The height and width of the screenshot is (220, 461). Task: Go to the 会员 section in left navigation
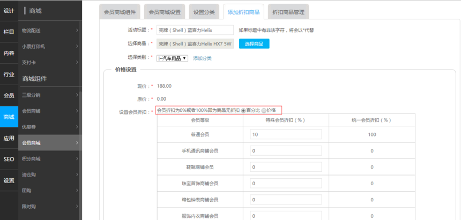click(9, 95)
